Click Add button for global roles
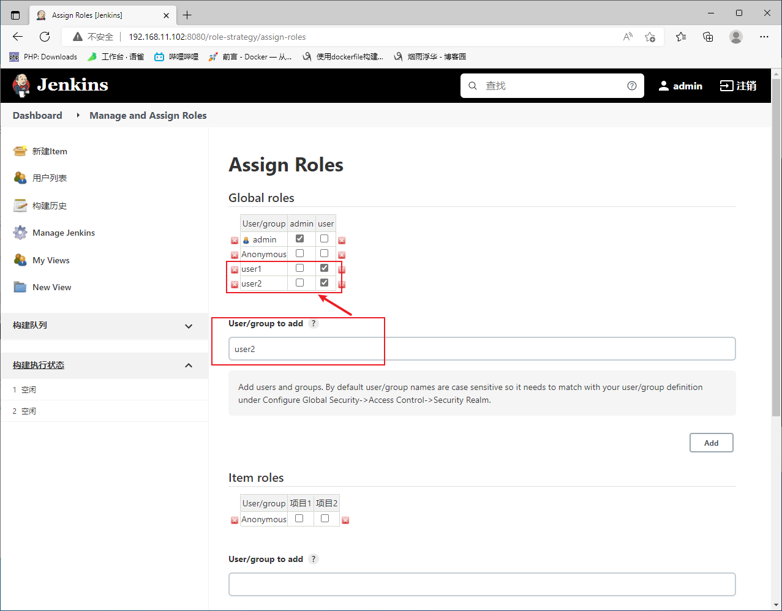Viewport: 782px width, 611px height. pos(711,443)
